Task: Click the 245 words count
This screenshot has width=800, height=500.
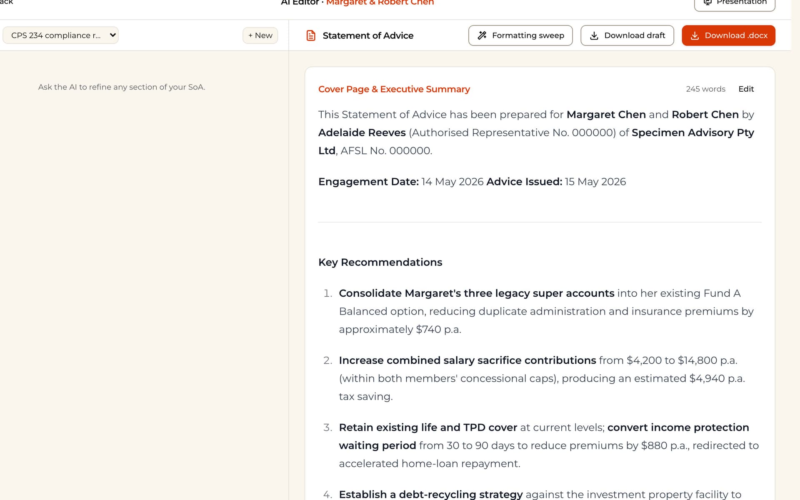Action: (705, 89)
